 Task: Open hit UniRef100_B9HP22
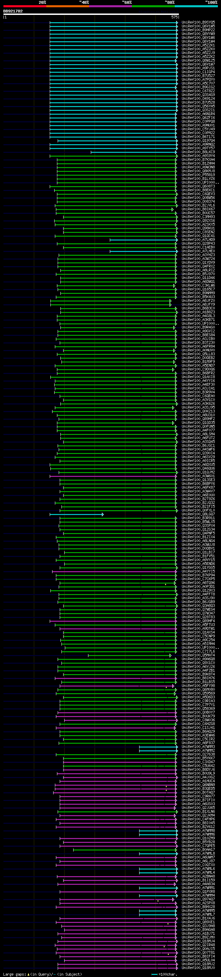coord(198,30)
